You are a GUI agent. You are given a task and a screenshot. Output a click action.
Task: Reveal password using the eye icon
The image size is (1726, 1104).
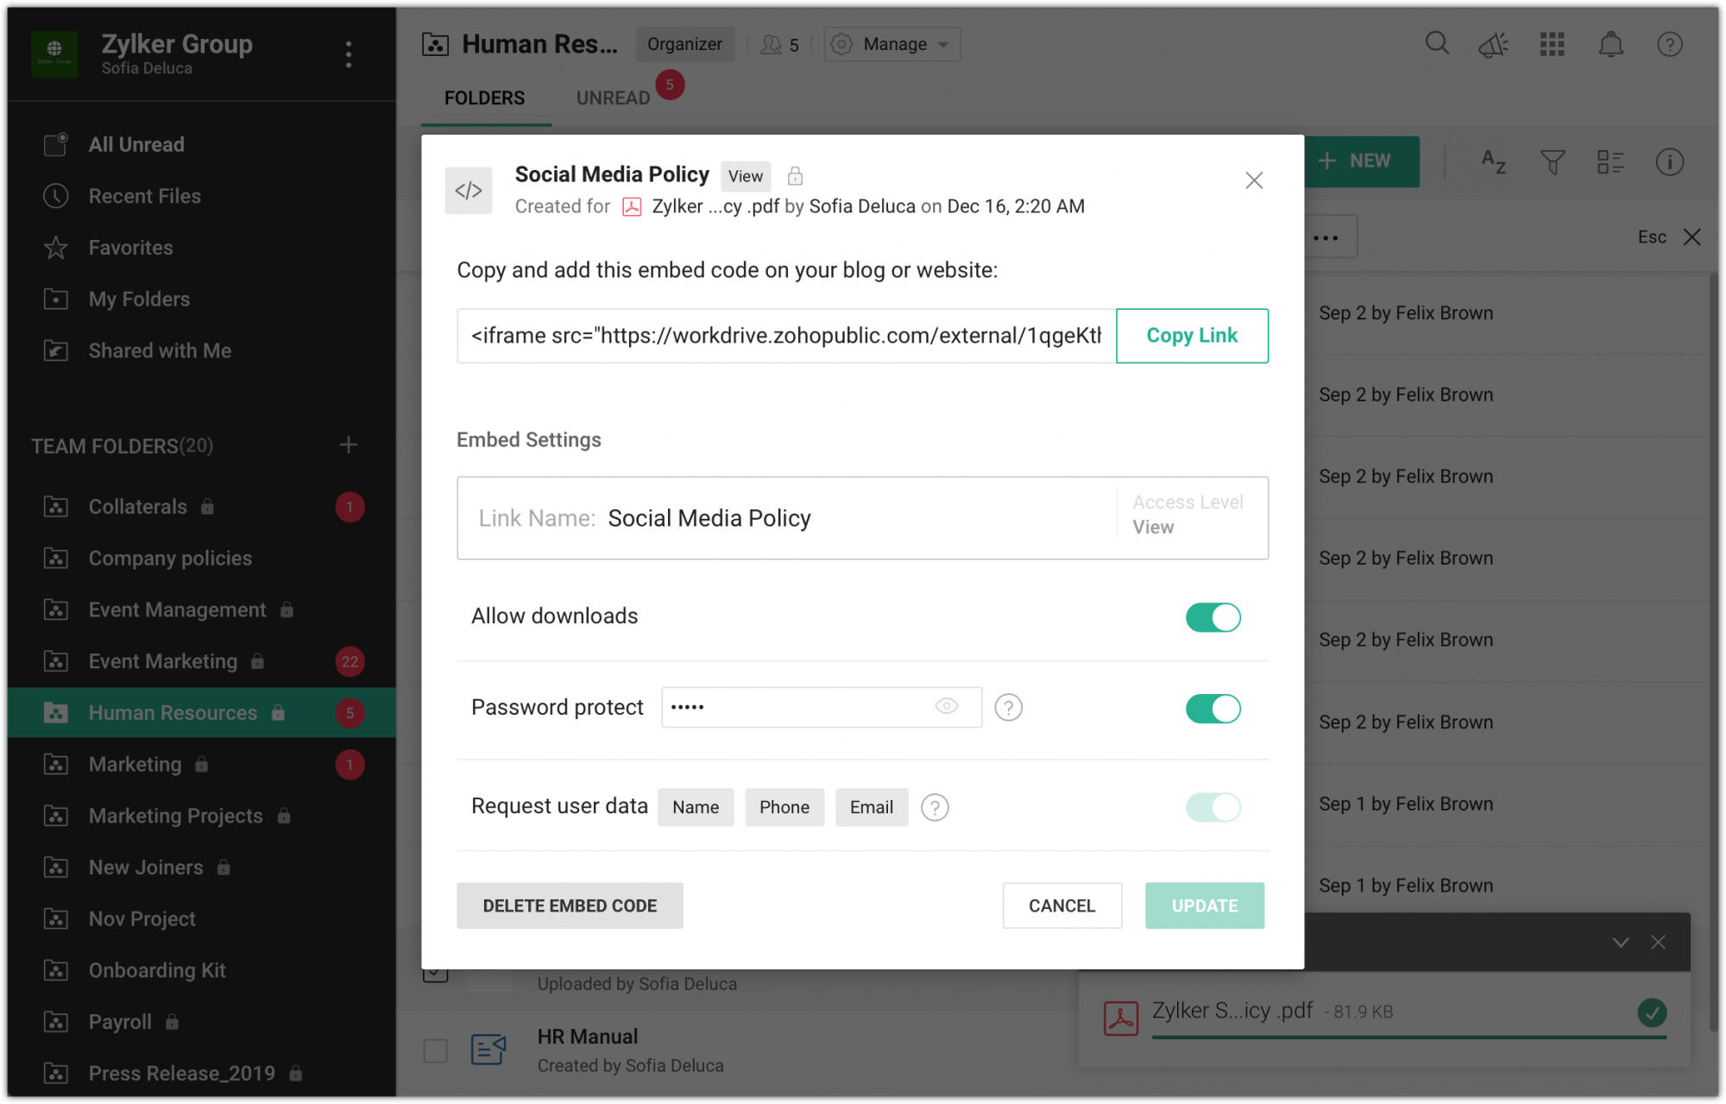tap(947, 706)
